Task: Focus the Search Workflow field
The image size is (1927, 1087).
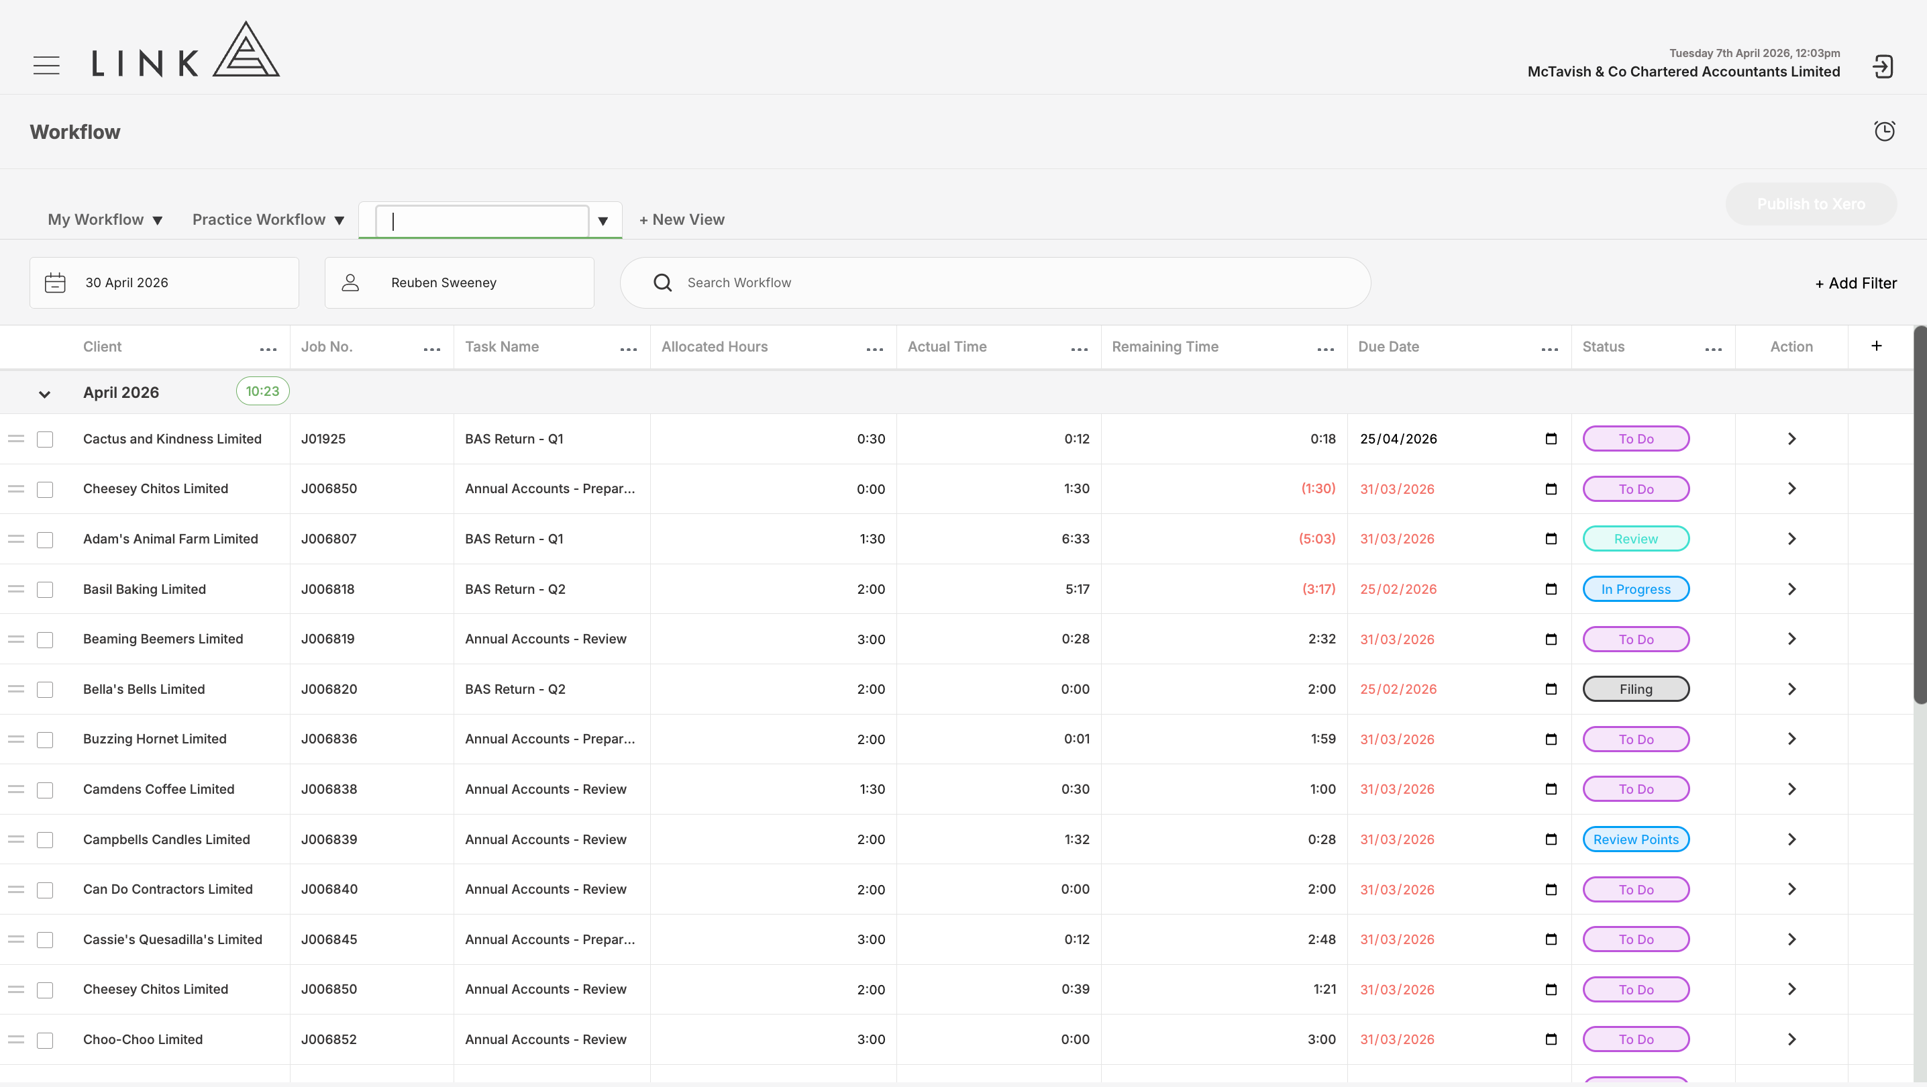Action: coord(995,282)
